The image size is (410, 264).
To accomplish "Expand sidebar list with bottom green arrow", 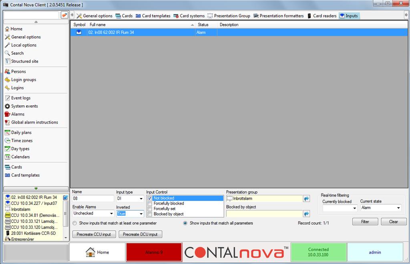I will point(36,189).
